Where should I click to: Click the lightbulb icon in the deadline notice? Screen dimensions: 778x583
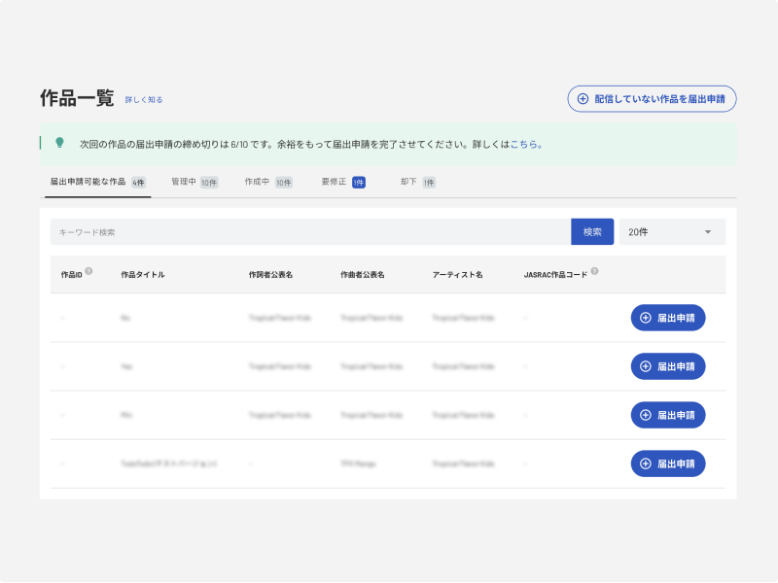(x=59, y=143)
